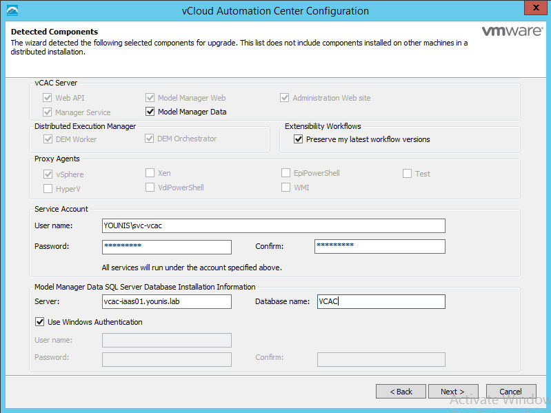Click the SQL Server name field
This screenshot has height=413, width=551.
(166, 302)
